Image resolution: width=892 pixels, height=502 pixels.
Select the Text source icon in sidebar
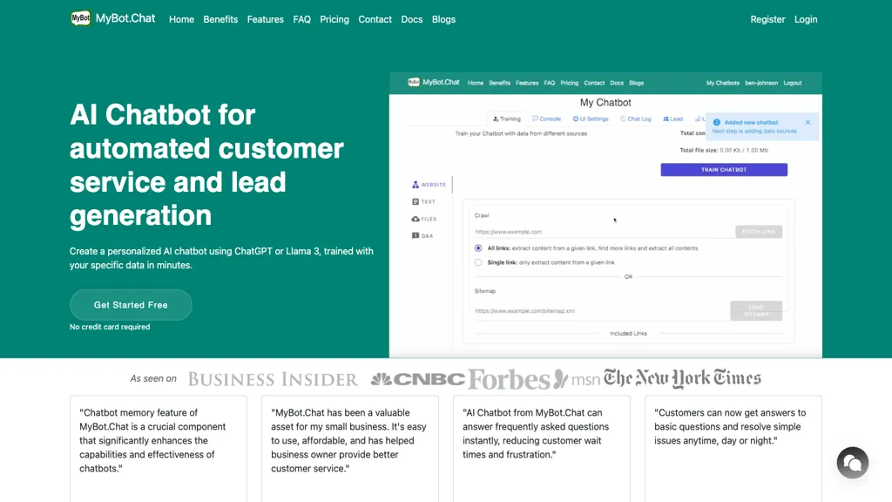coord(416,201)
